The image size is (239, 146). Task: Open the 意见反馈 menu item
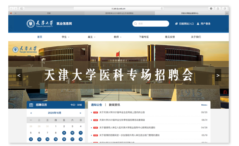pyautogui.click(x=170, y=37)
